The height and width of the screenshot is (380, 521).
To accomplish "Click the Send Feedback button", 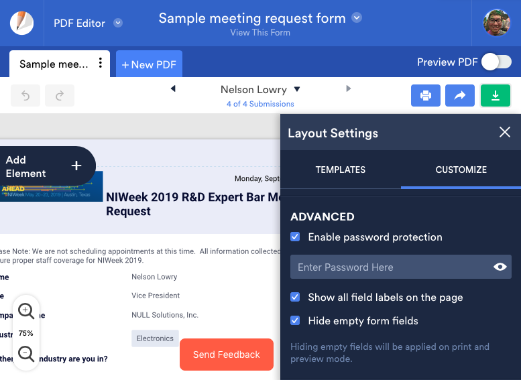I will click(227, 355).
